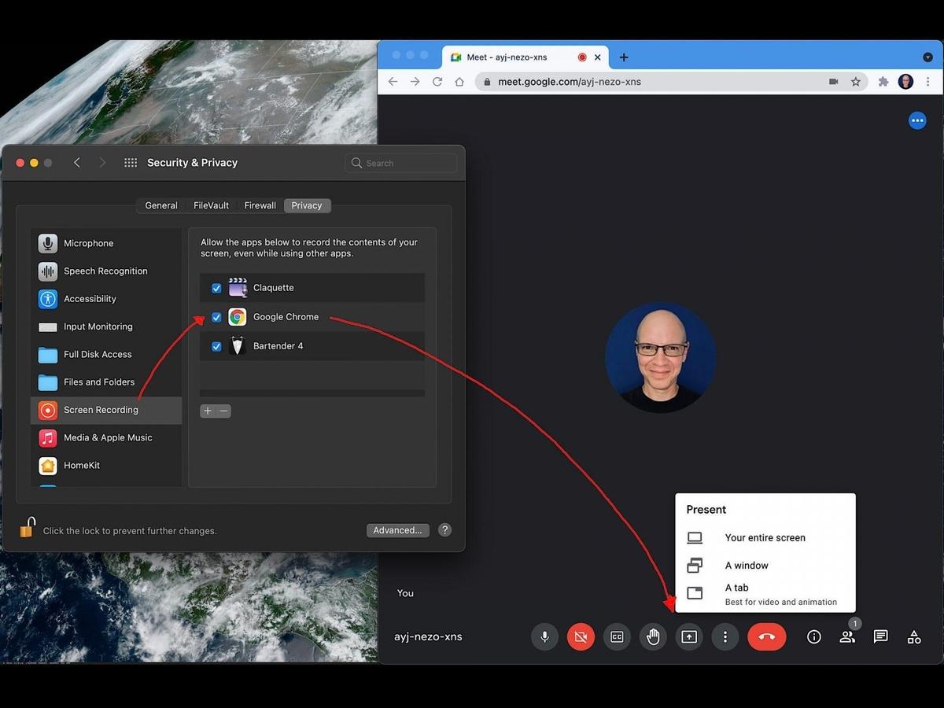The width and height of the screenshot is (944, 708).
Task: Turn on camera with red video button
Action: 581,637
